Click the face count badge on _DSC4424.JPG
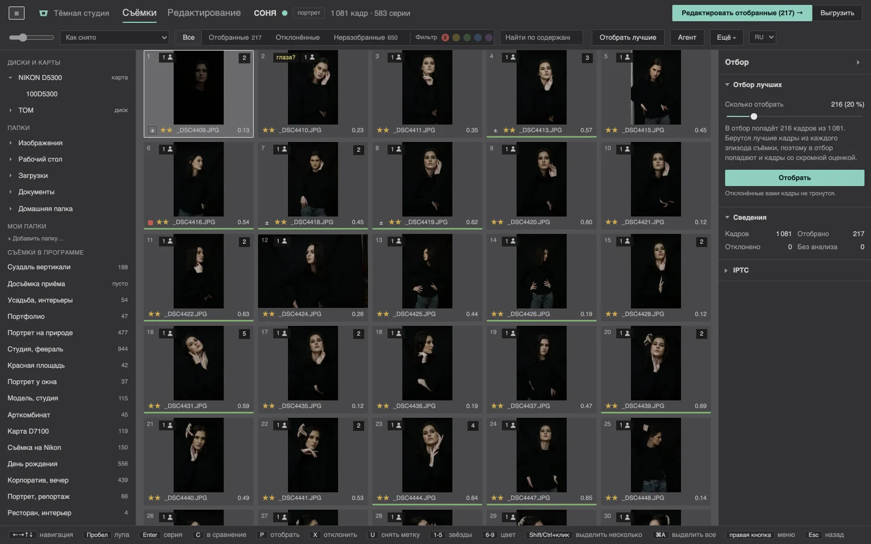This screenshot has width=871, height=544. pyautogui.click(x=281, y=241)
